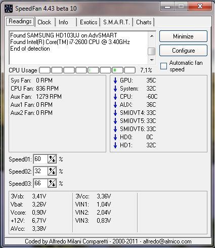Click the Speed01 value field showing 60

click(40, 159)
